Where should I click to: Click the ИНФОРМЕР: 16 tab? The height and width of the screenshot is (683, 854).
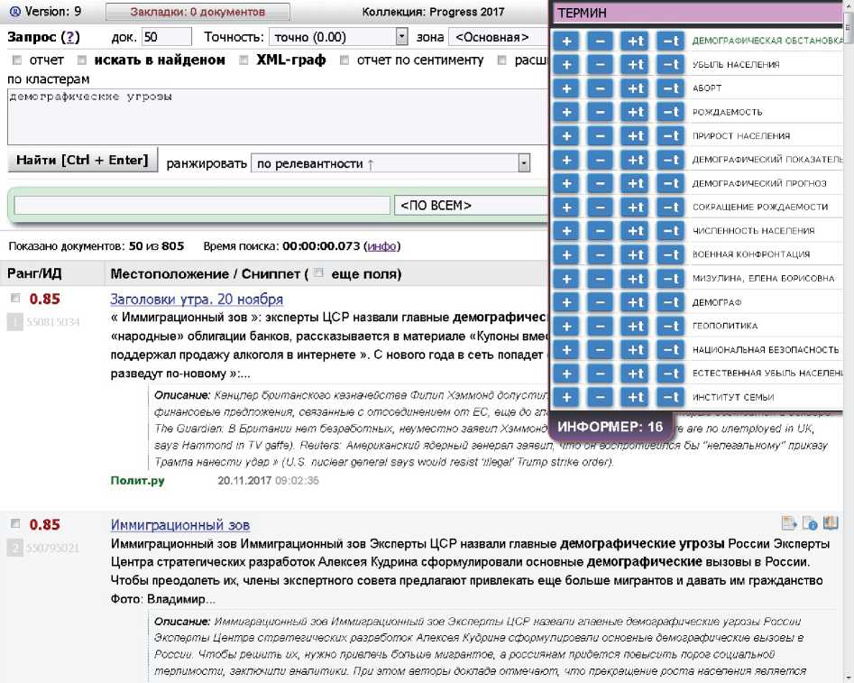point(610,426)
